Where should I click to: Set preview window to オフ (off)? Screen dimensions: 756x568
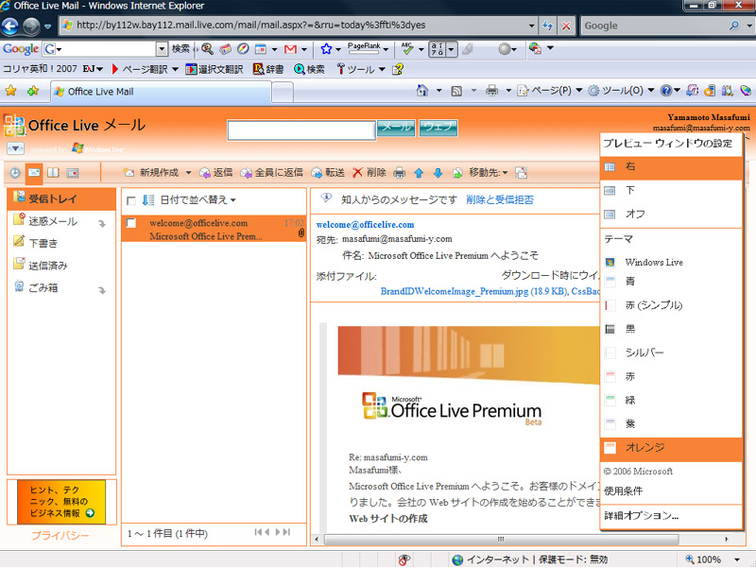pyautogui.click(x=671, y=215)
